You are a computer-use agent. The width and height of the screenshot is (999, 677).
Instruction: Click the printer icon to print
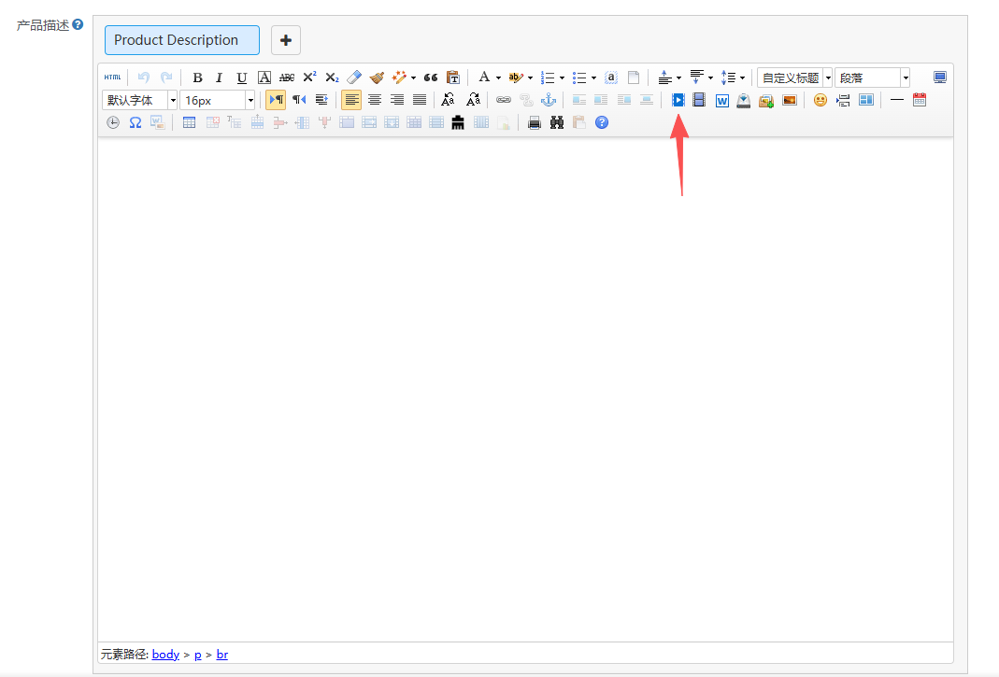point(535,122)
